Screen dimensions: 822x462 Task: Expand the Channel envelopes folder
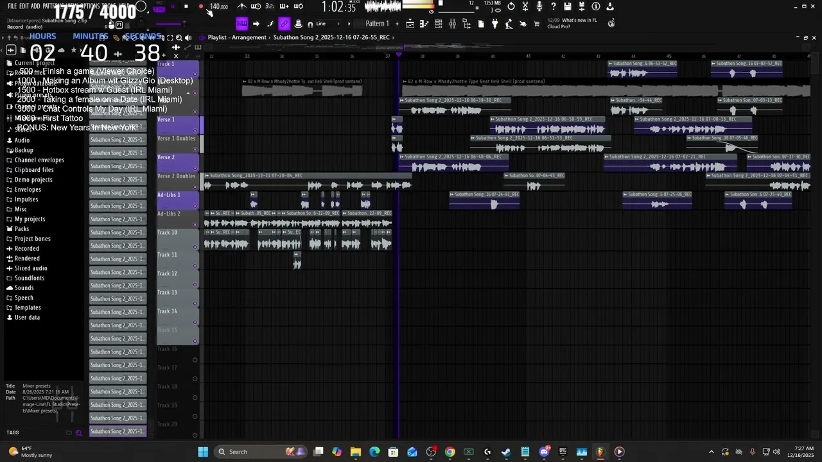[39, 160]
